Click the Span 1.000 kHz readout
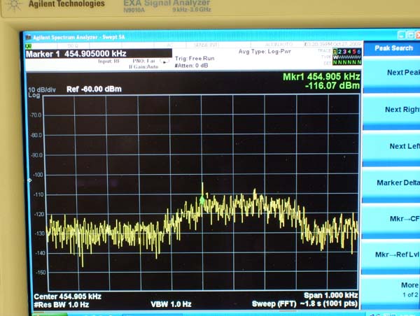 click(x=331, y=296)
